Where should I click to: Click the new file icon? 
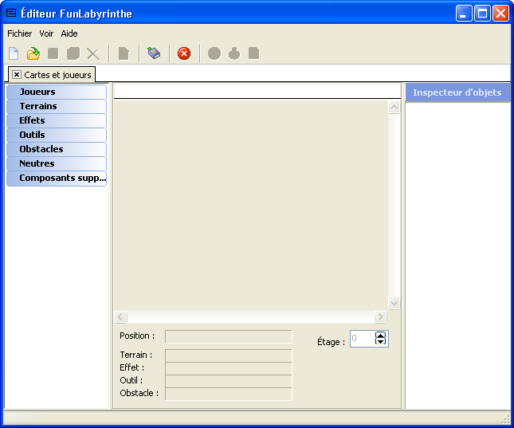tap(14, 53)
